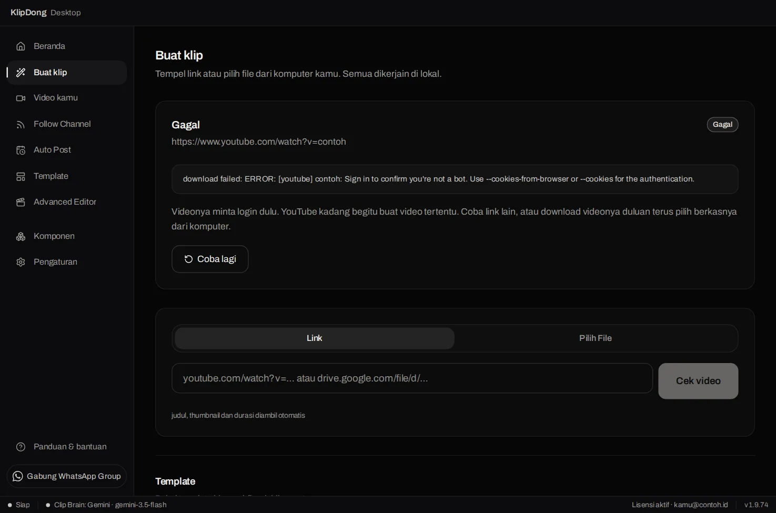
Task: Click the Coba lagi button
Action: tap(210, 259)
